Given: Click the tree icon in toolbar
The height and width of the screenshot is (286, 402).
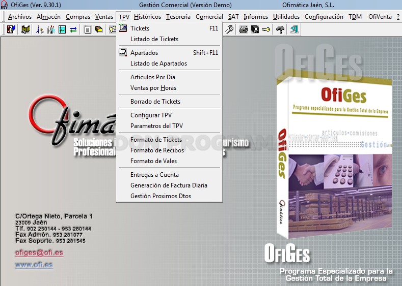Looking at the screenshot, I should (280, 29).
